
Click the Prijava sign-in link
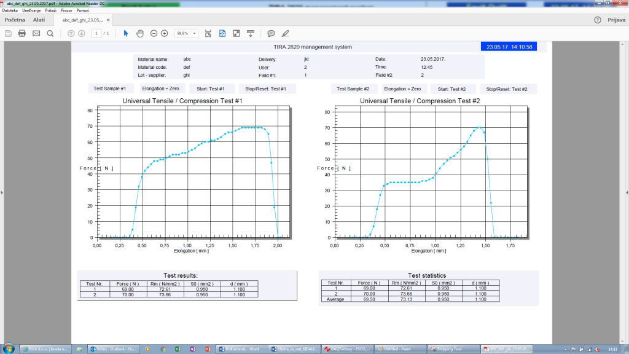point(616,19)
